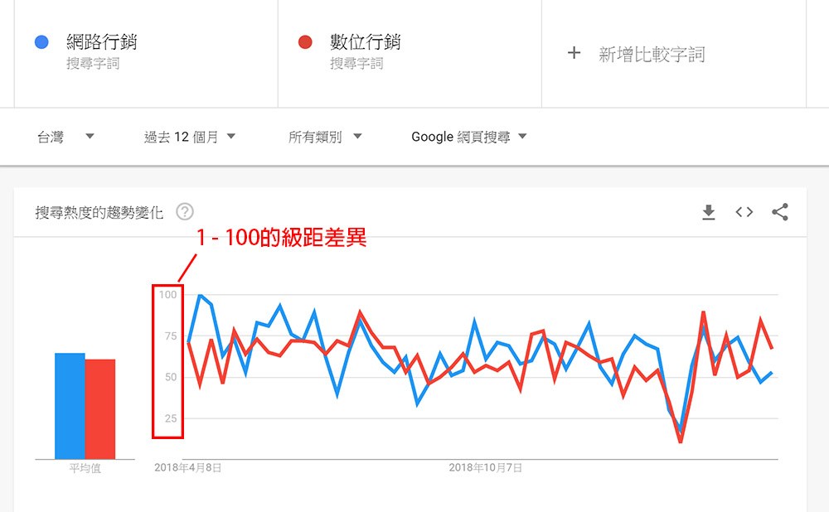
Task: Click the 平均值 label under the bars
Action: (85, 469)
